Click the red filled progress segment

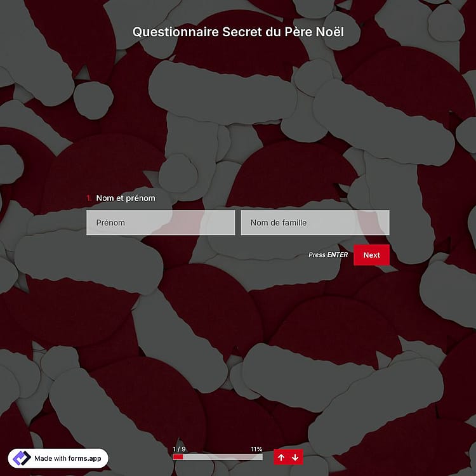[178, 457]
